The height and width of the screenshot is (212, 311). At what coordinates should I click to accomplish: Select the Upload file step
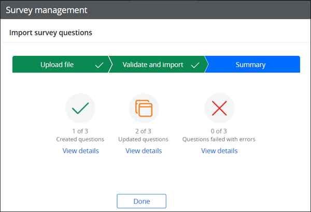(x=61, y=64)
